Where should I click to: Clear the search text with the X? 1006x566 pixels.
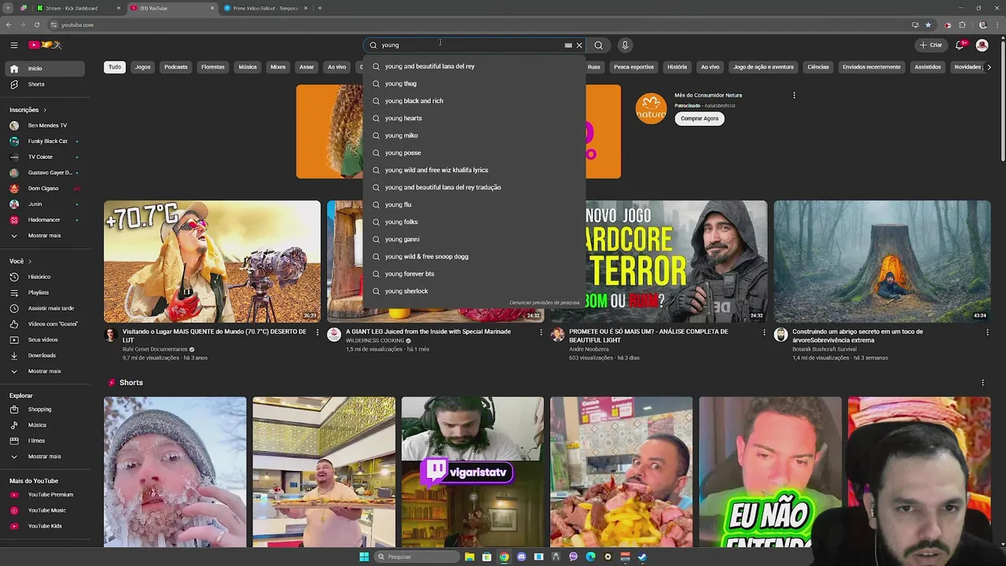coord(579,46)
